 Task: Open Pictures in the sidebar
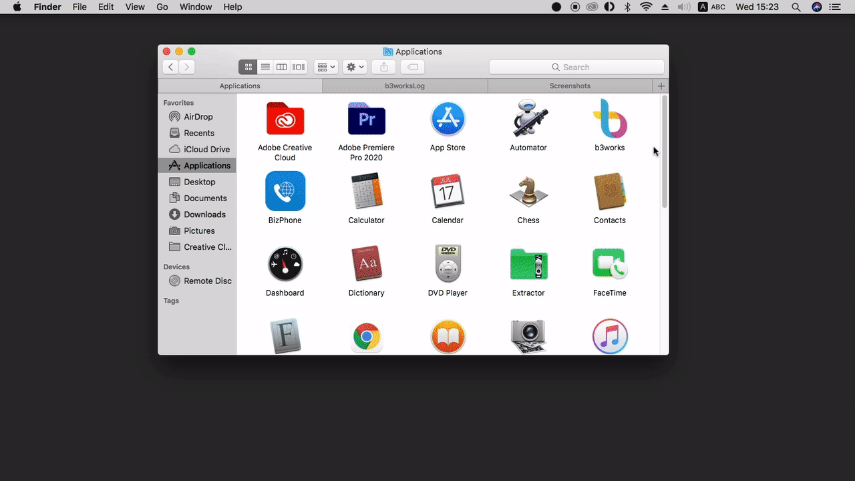point(197,230)
